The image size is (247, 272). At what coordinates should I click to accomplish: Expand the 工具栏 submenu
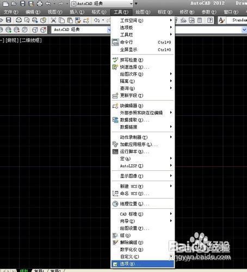pos(143,35)
